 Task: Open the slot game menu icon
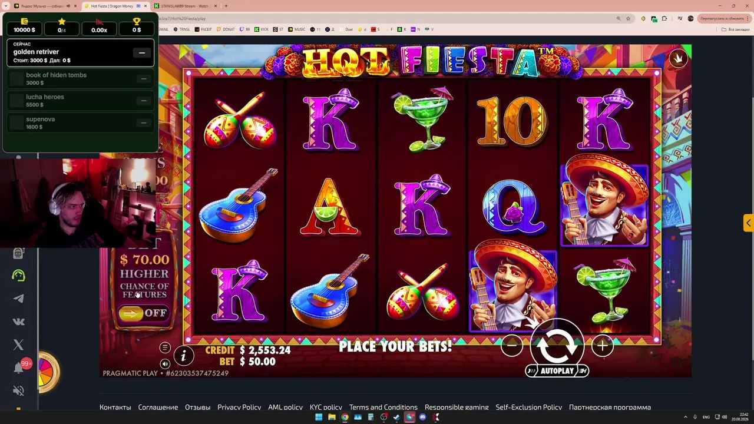[165, 348]
